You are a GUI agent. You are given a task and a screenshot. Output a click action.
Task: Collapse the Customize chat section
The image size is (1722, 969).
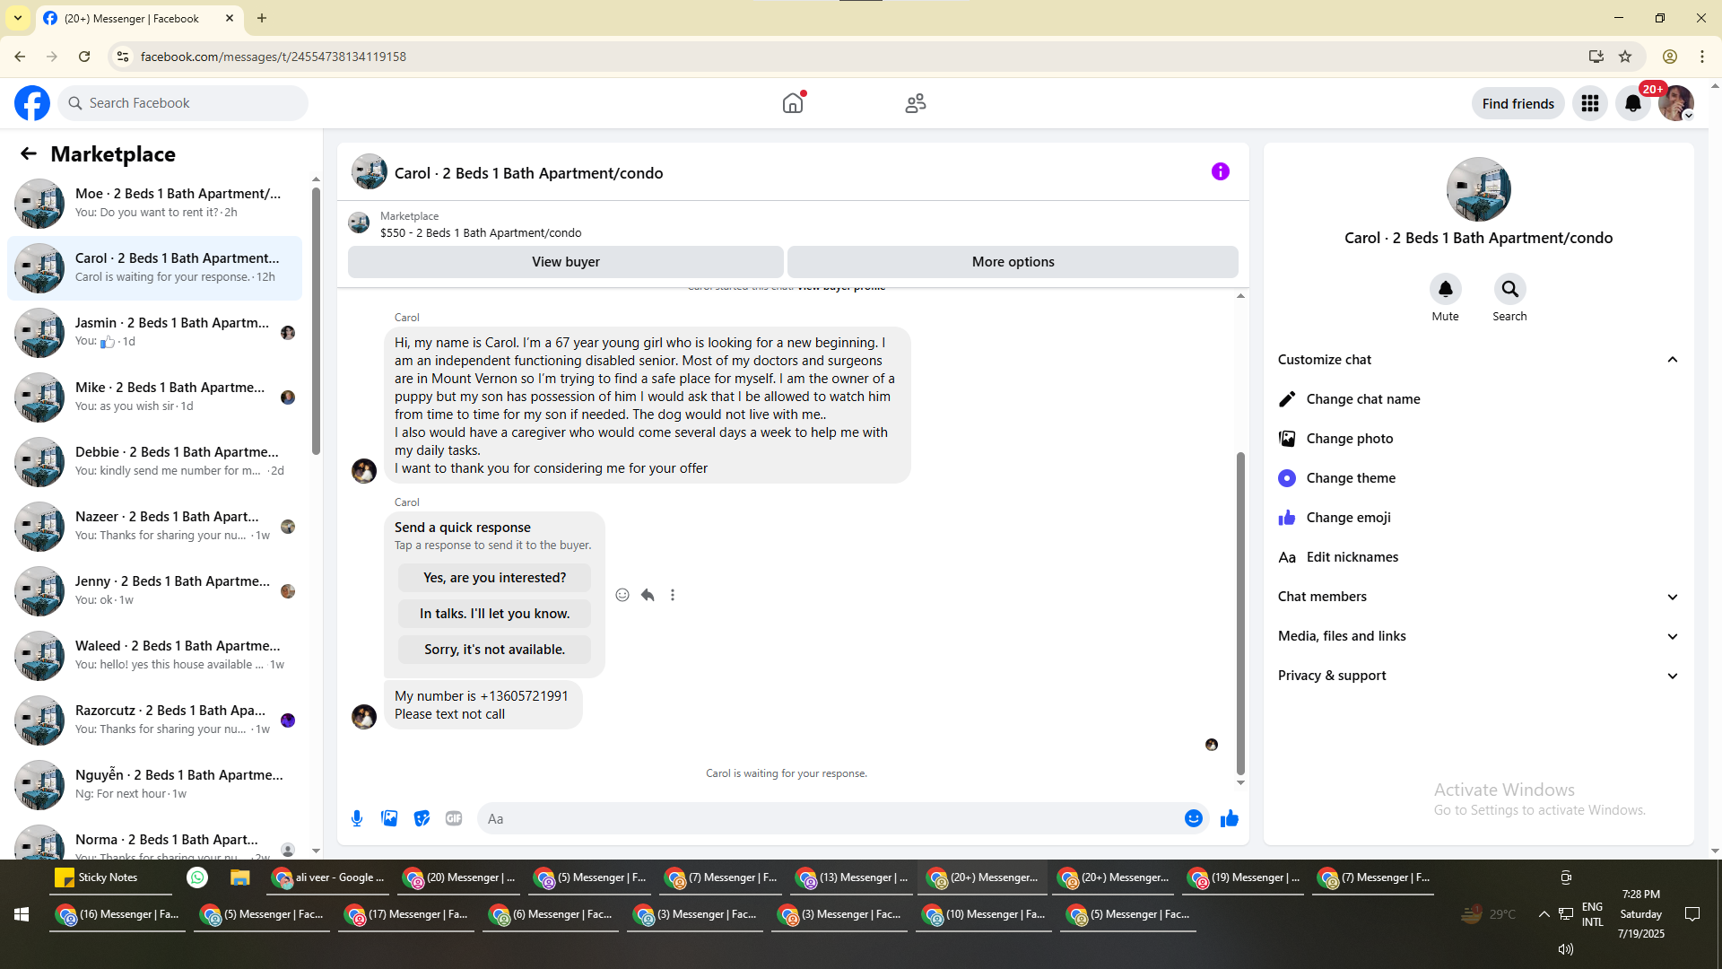[1672, 360]
